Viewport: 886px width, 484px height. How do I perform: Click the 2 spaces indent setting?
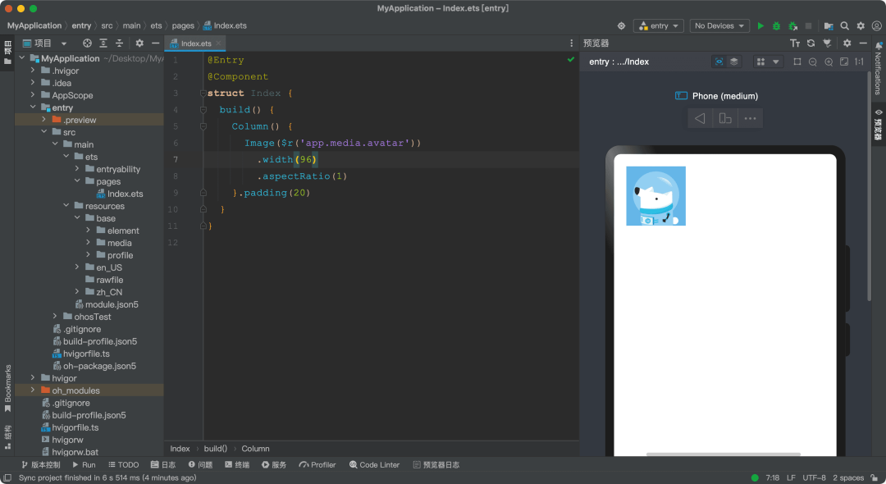click(848, 477)
